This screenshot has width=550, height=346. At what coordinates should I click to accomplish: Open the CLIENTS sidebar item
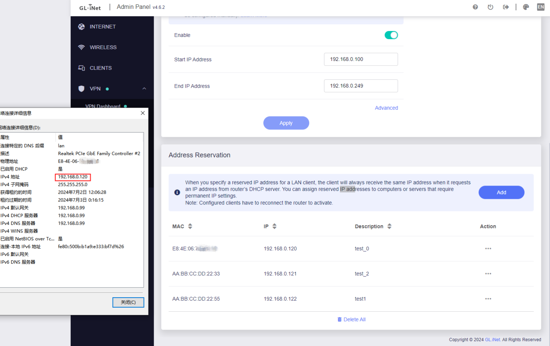coord(100,68)
